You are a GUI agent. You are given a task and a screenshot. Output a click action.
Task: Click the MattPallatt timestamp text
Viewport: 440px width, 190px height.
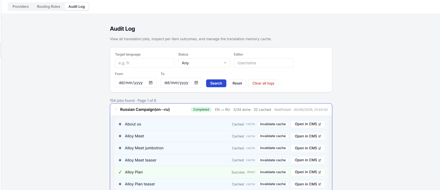(x=301, y=110)
